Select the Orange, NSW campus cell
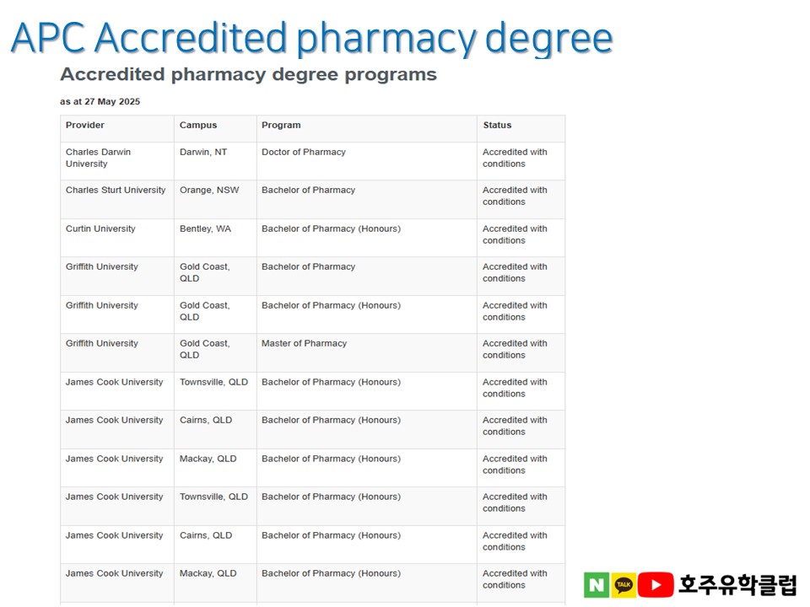 coord(209,191)
